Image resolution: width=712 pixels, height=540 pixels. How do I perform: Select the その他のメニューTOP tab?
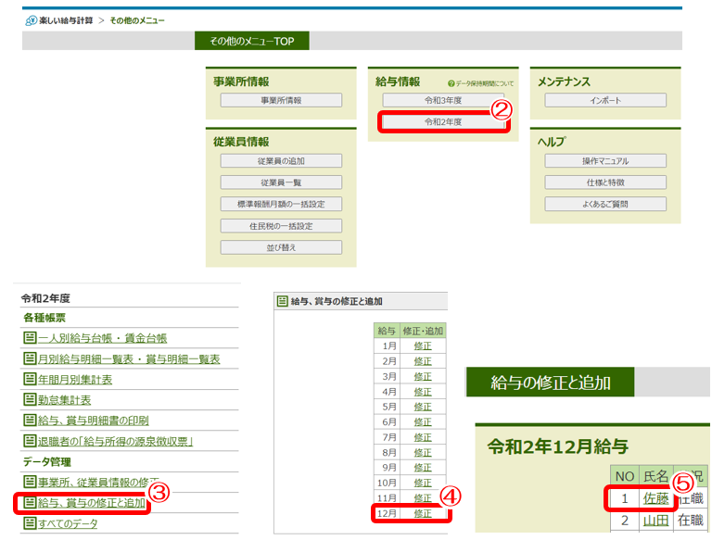251,41
